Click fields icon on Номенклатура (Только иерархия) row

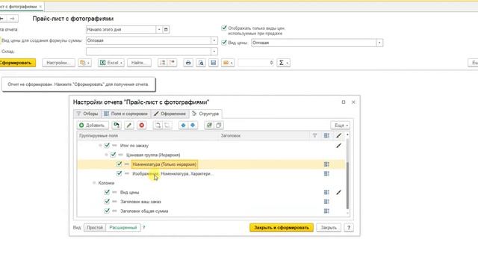point(326,164)
